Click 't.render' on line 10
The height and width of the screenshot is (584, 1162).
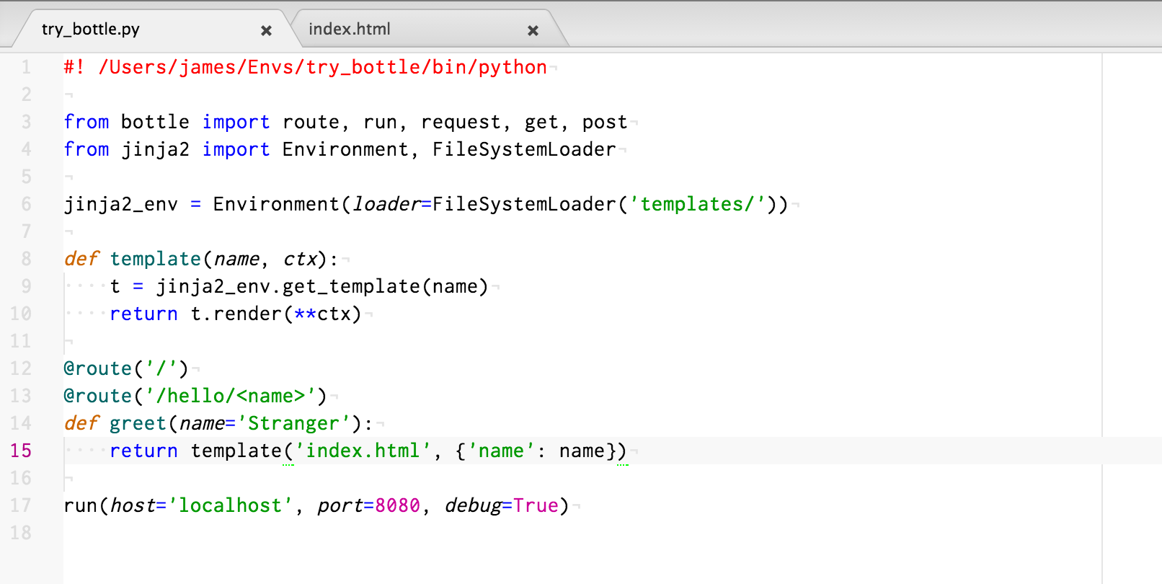point(236,314)
